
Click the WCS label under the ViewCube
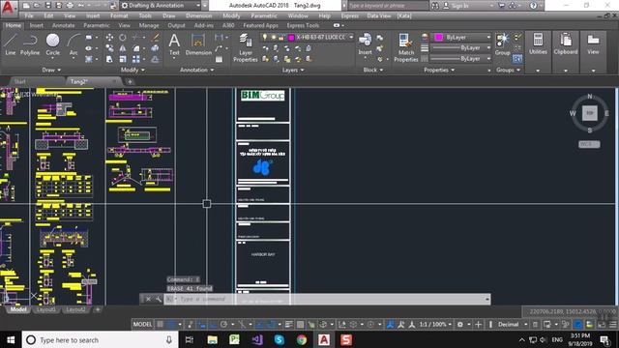tap(589, 144)
